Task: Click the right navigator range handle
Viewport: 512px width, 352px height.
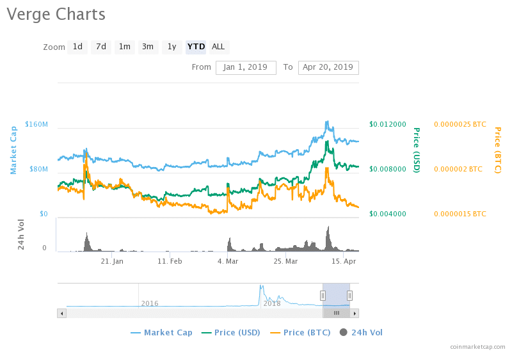Action: 349,296
